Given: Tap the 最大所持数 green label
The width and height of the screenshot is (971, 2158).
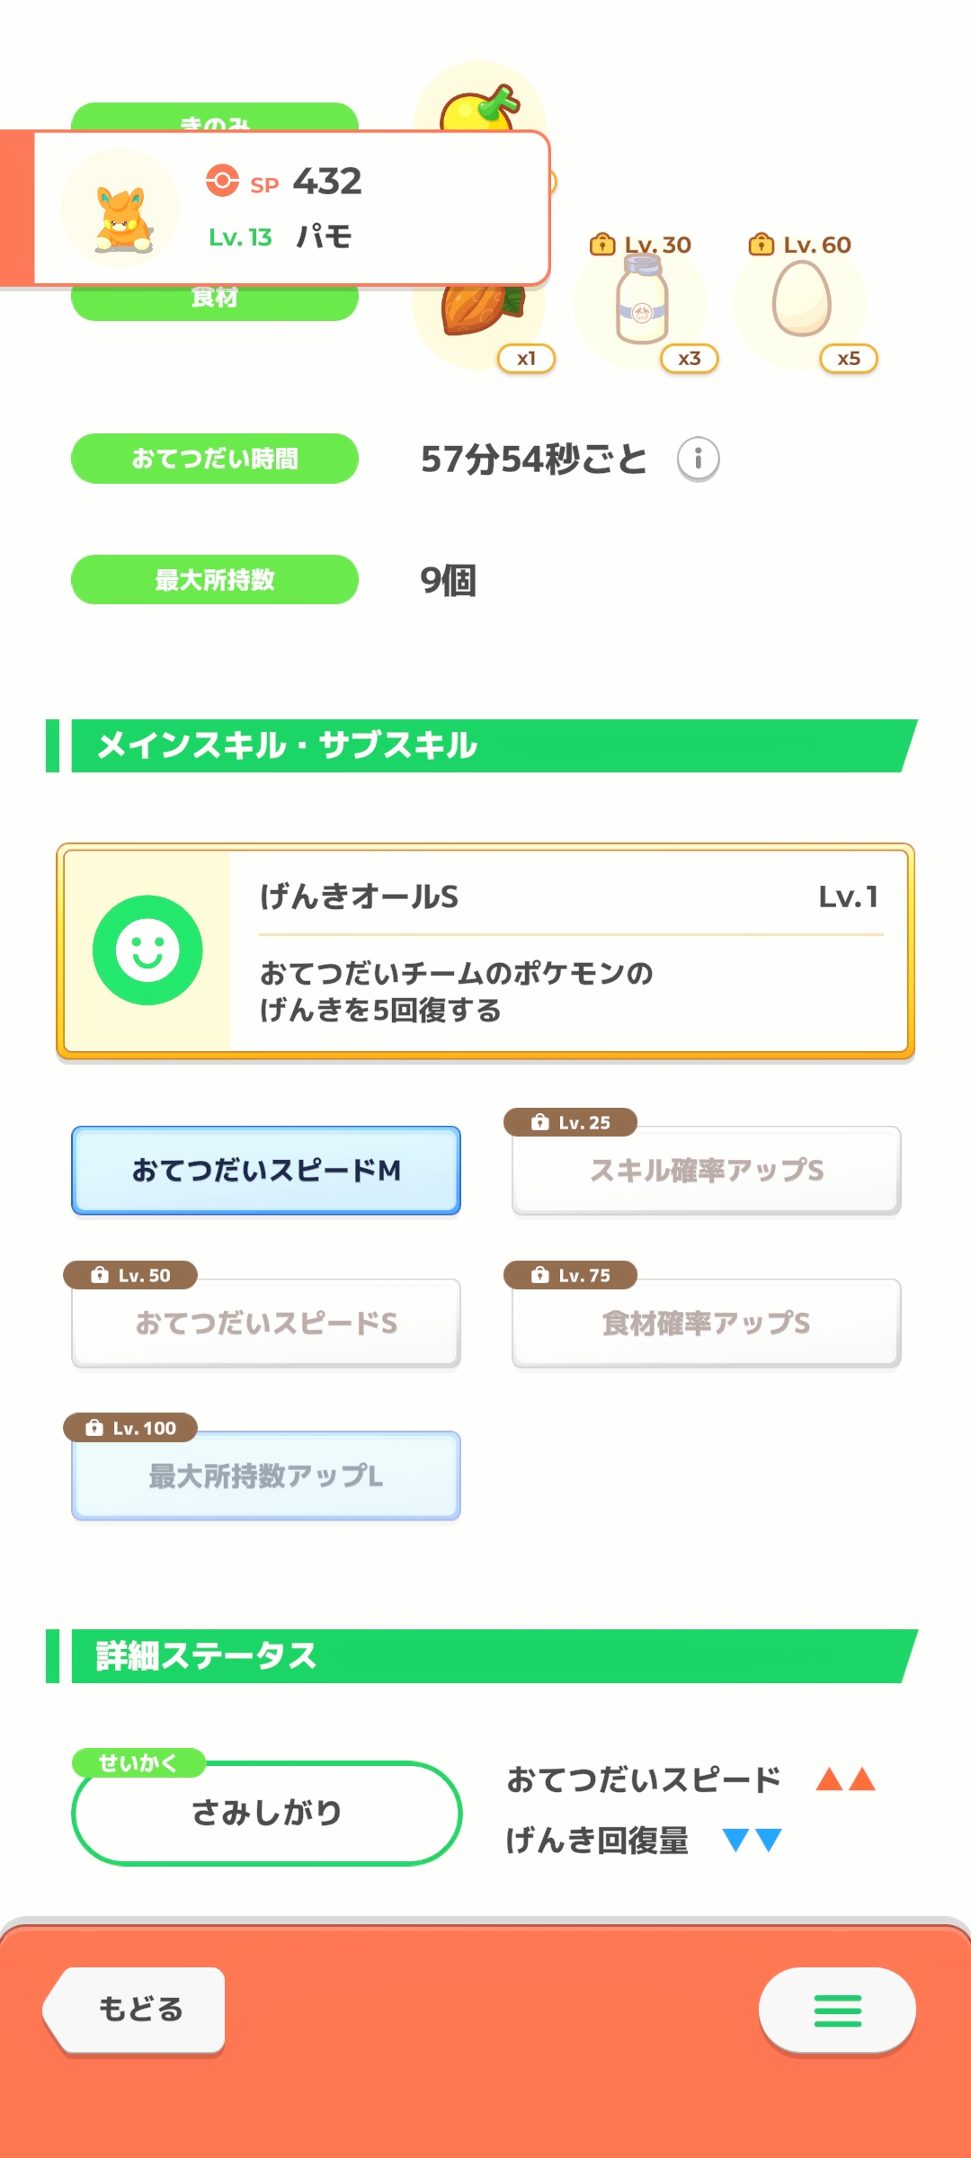Looking at the screenshot, I should [x=215, y=580].
